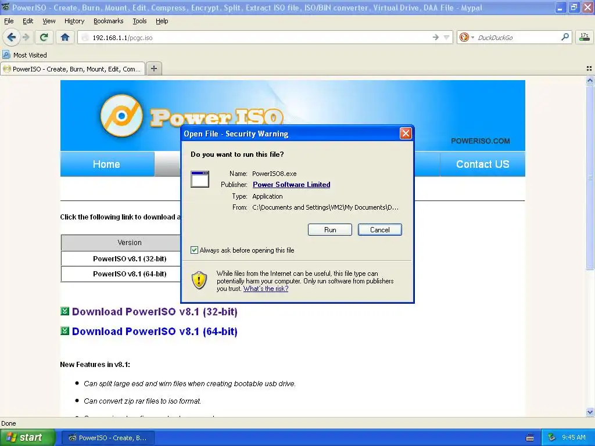Close the Open File security warning
Viewport: 595px width, 446px height.
pos(406,133)
